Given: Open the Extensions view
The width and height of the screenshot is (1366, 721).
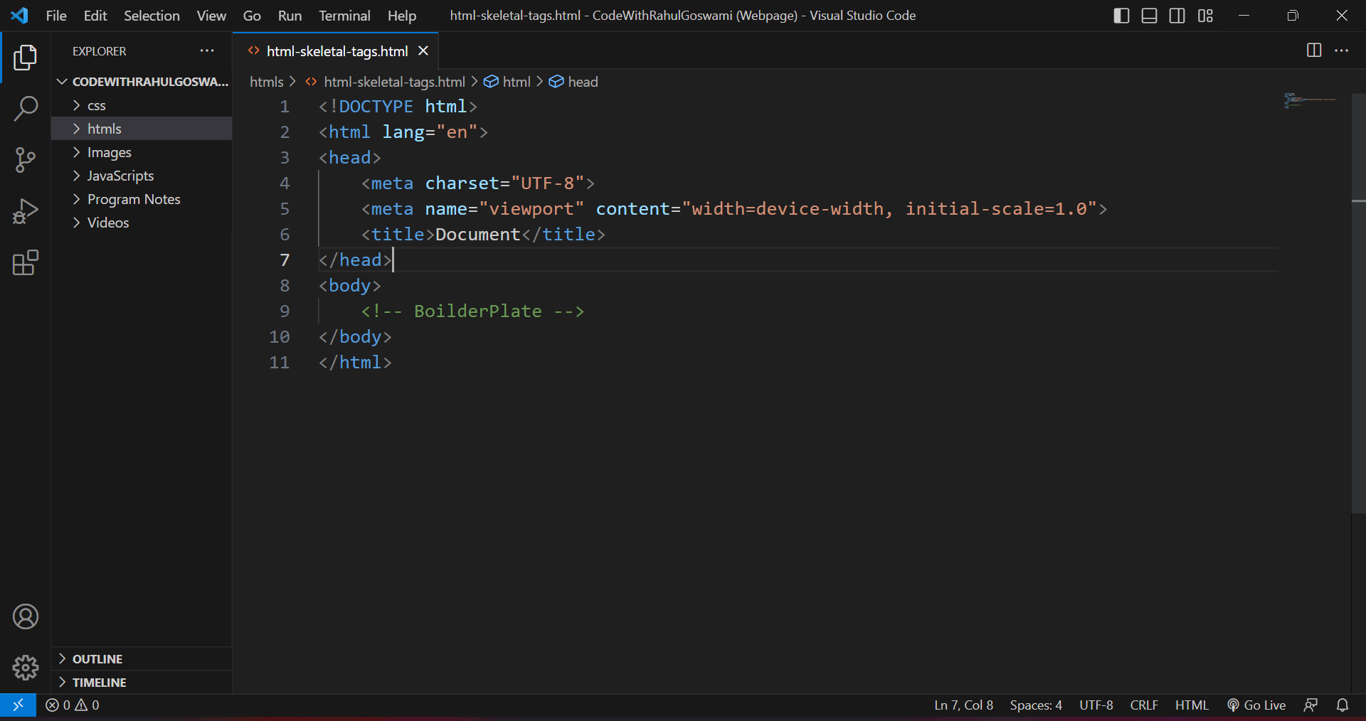Looking at the screenshot, I should 26,262.
